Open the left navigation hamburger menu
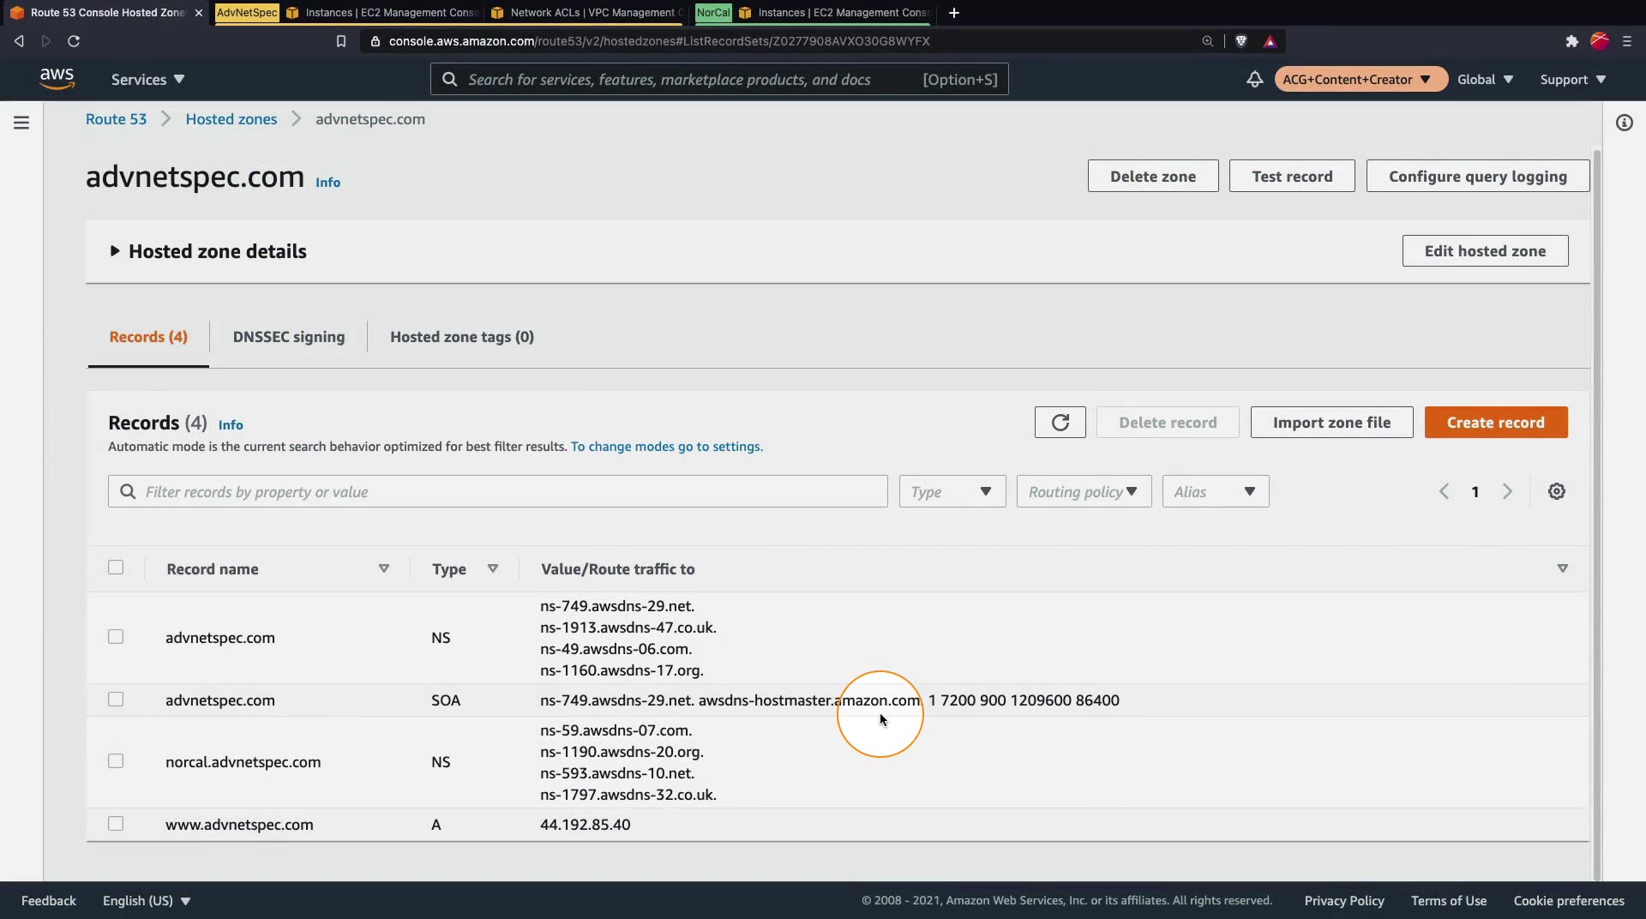This screenshot has height=919, width=1646. pos(21,123)
